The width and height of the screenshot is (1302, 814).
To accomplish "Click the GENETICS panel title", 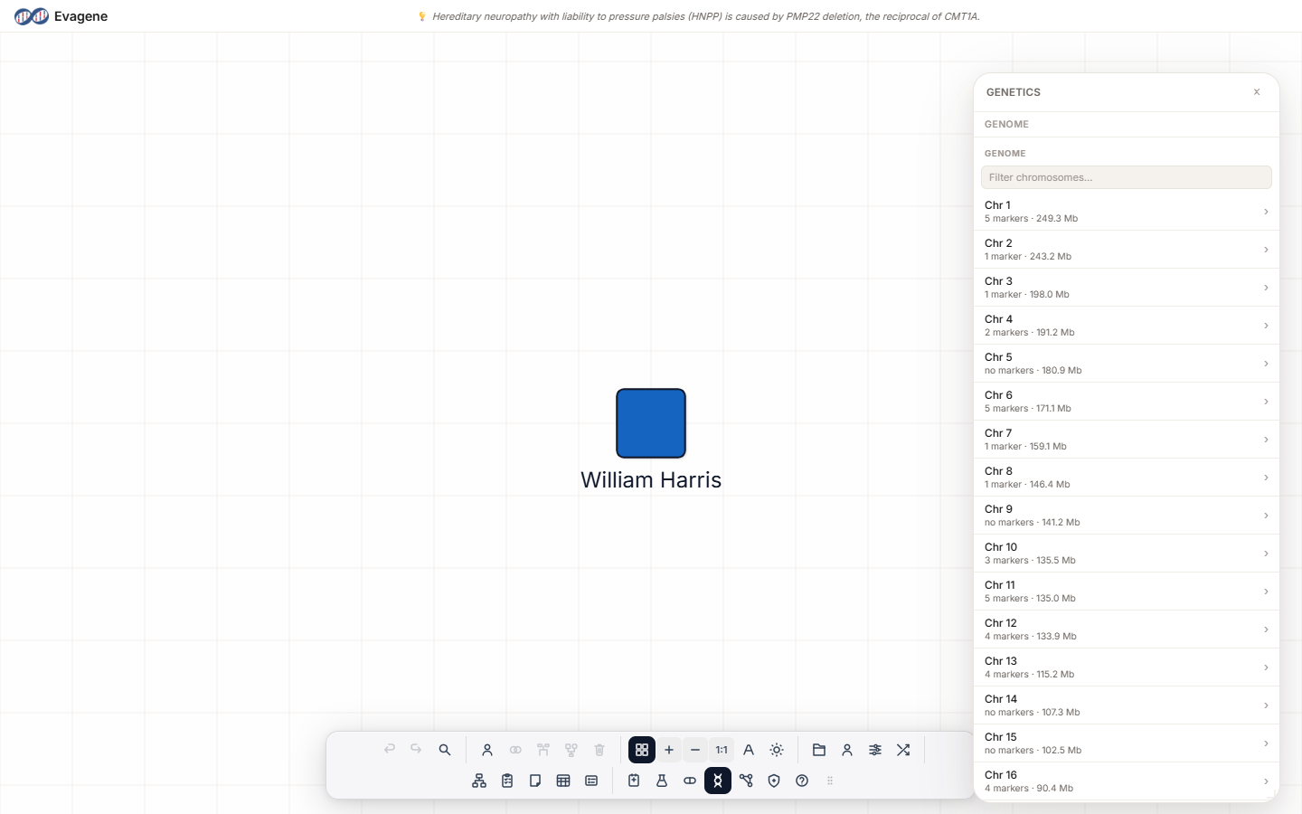I will coord(1014,92).
